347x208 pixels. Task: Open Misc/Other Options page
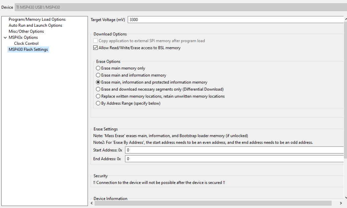point(26,31)
